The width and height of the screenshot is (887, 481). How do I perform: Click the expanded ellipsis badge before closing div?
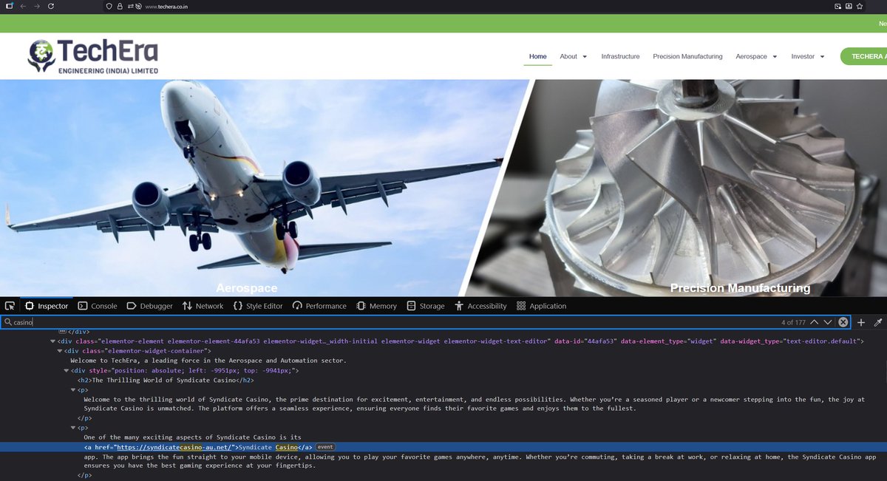[x=62, y=332]
